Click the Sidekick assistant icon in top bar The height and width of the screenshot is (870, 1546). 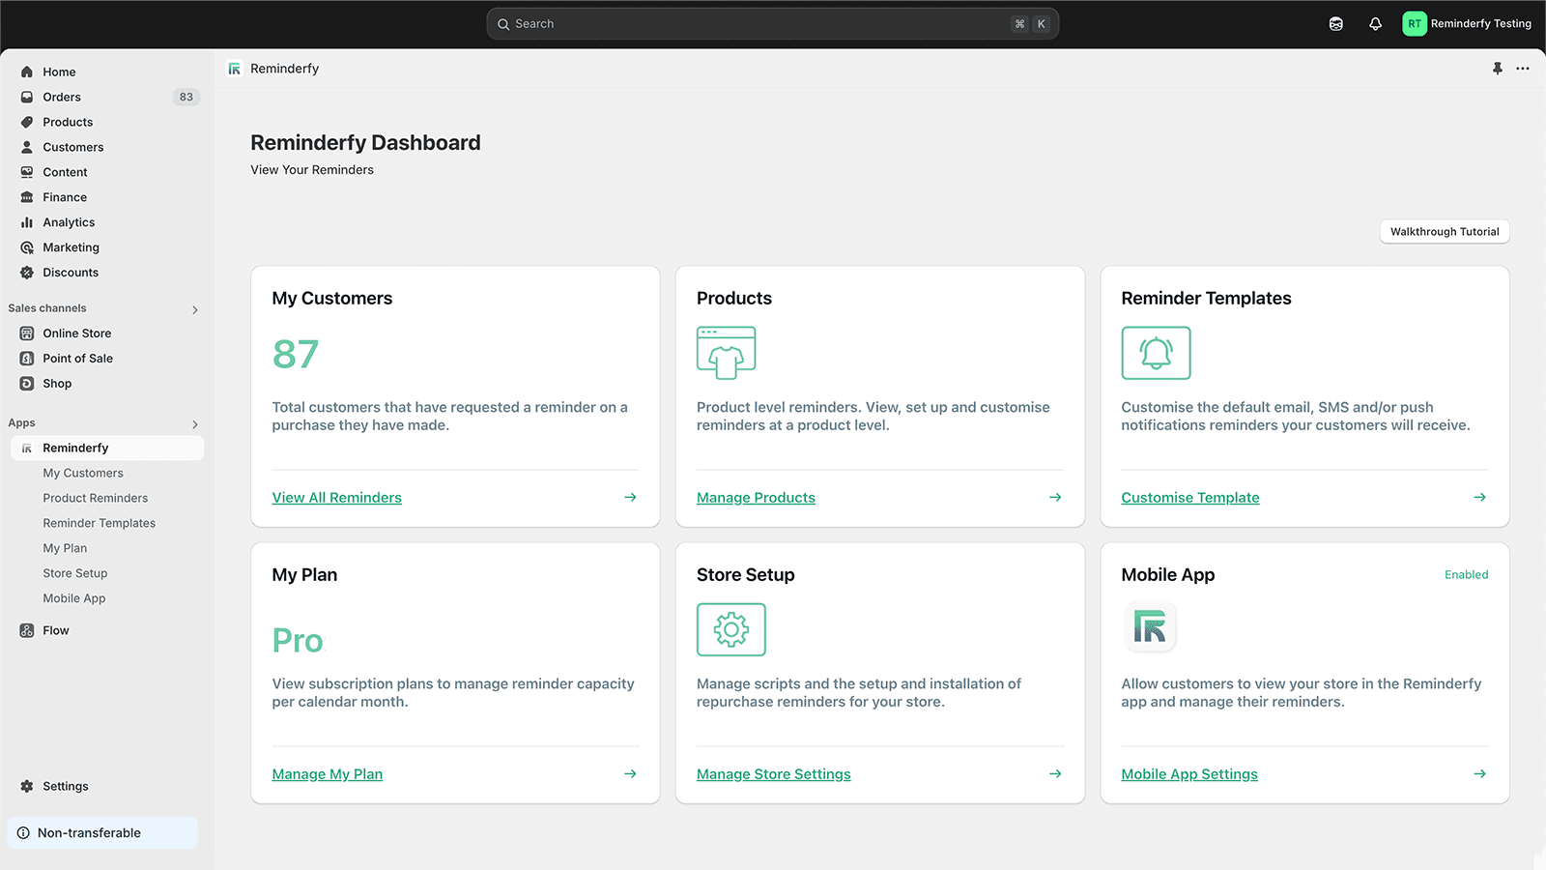(1335, 24)
